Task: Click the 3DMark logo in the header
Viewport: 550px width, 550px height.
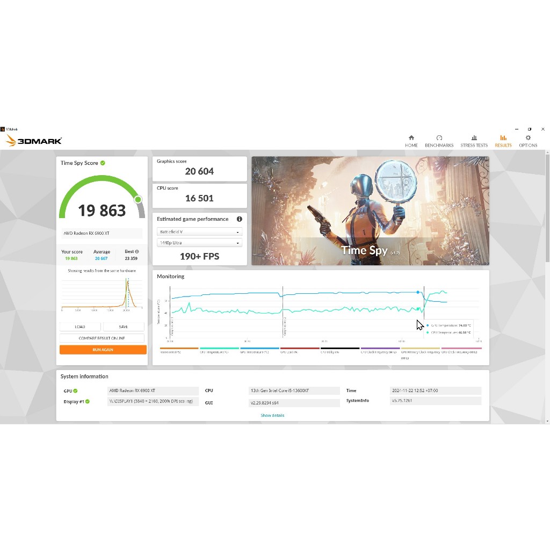Action: click(x=34, y=141)
